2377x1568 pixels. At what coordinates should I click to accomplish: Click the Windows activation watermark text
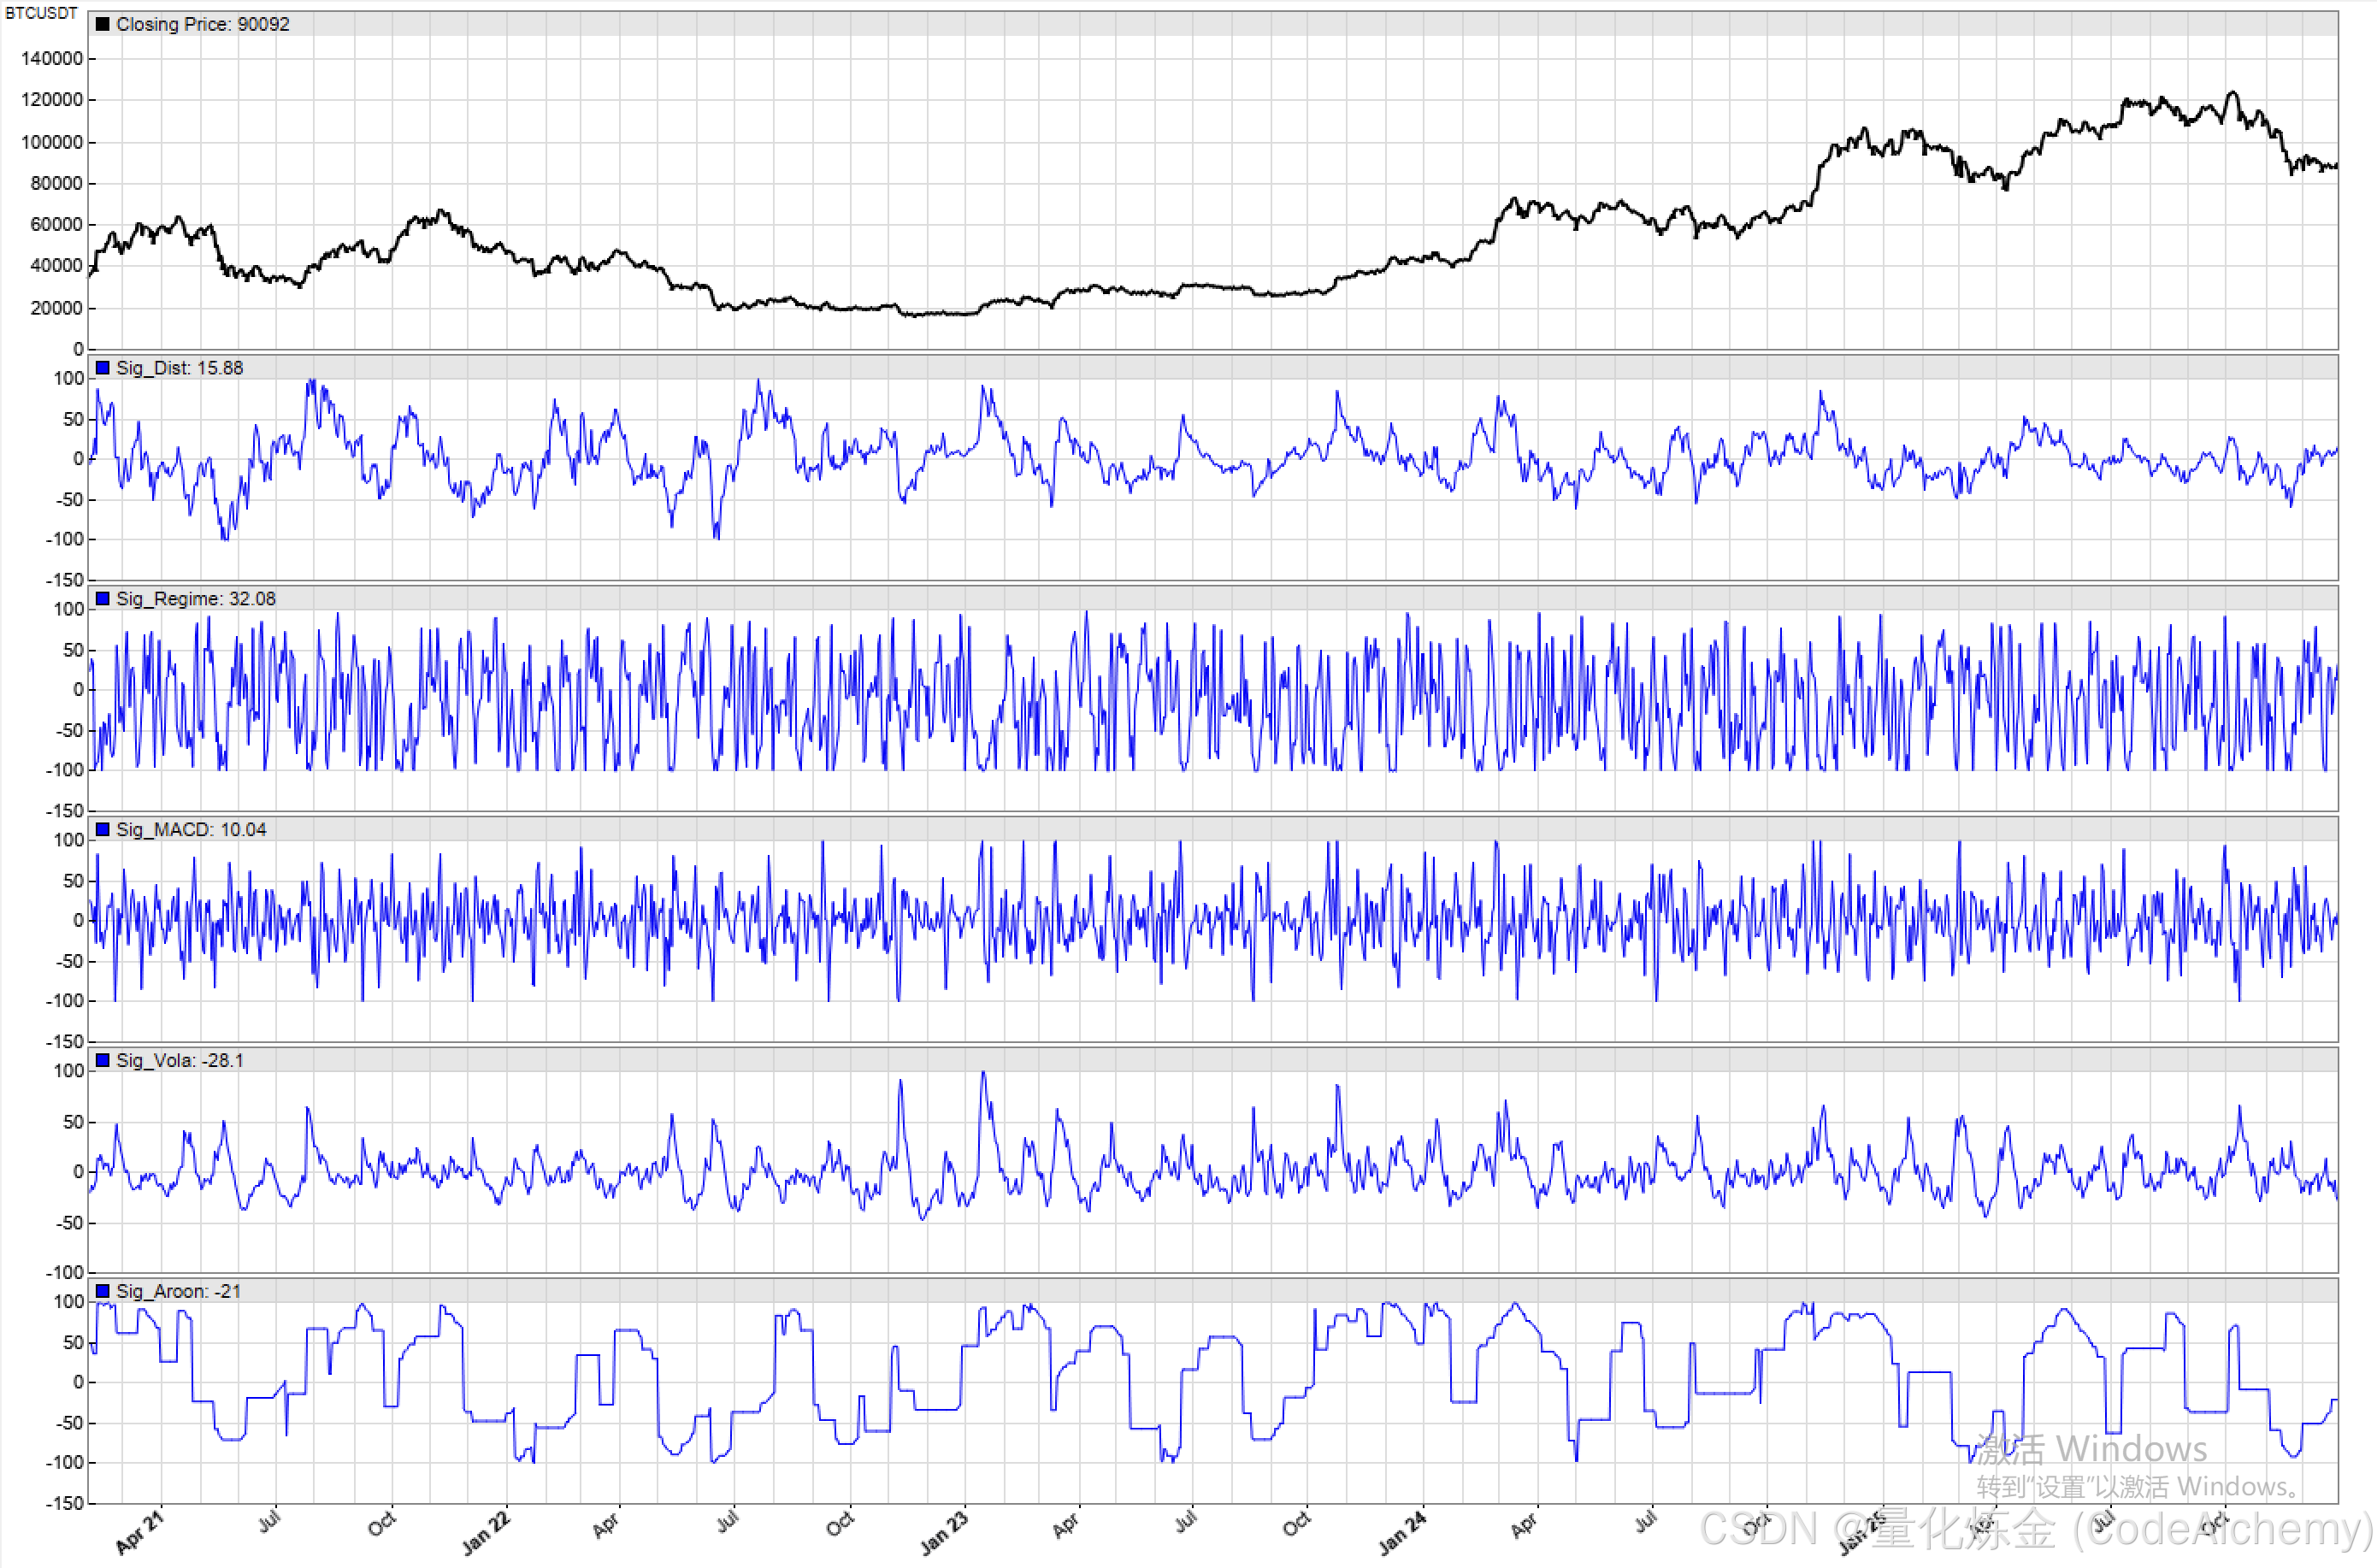(2092, 1449)
